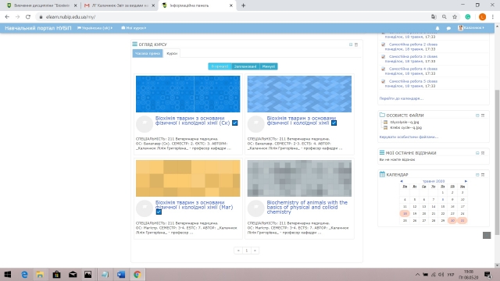
Task: Switch to the Курси tab
Action: 172,54
